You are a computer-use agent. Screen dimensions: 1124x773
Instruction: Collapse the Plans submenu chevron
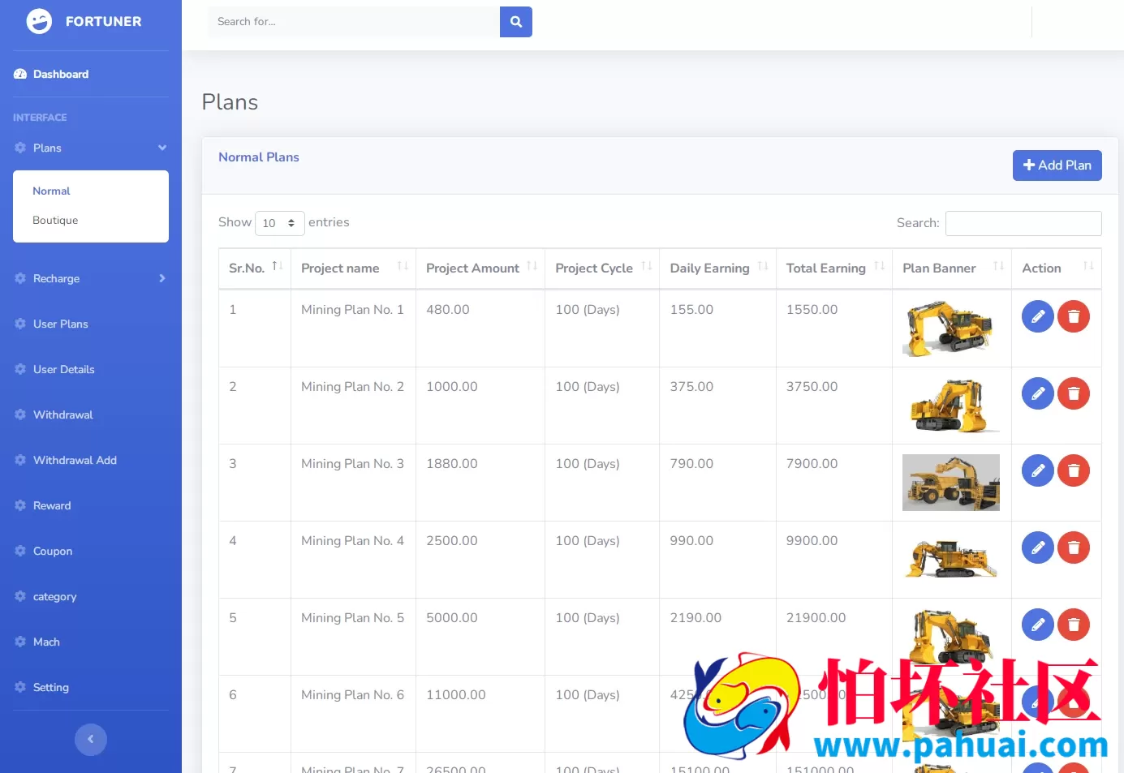click(x=162, y=148)
